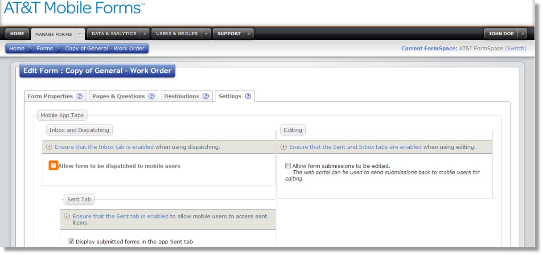Open help icon next to Pages & Questions
This screenshot has width=543, height=255.
tap(152, 96)
